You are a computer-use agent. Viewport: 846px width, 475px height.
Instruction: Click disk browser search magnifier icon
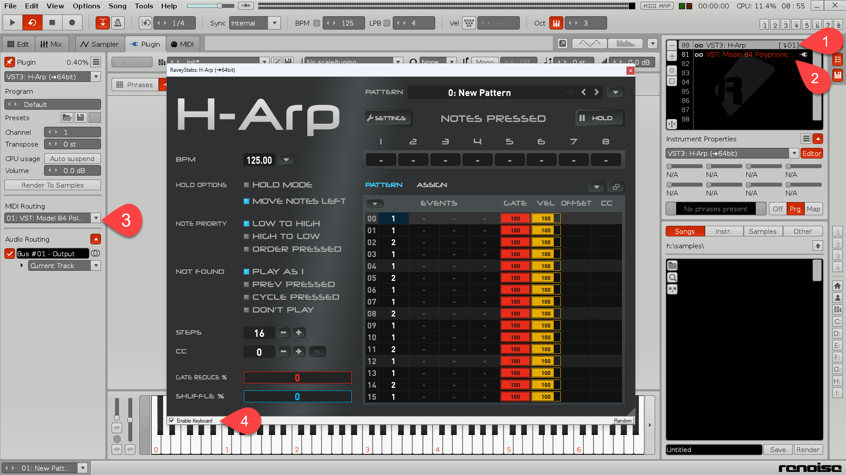tap(672, 277)
